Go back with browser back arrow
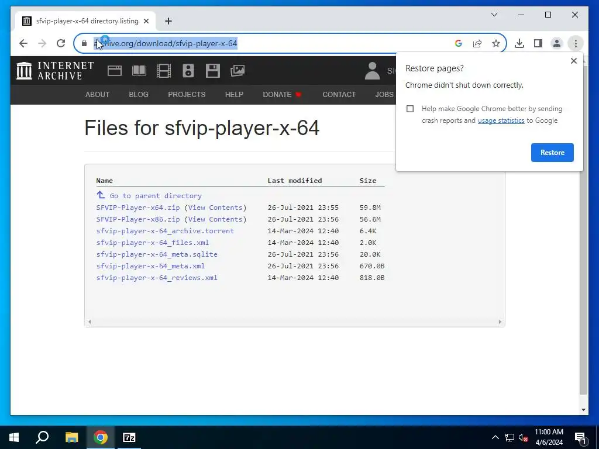This screenshot has width=599, height=449. [x=23, y=43]
